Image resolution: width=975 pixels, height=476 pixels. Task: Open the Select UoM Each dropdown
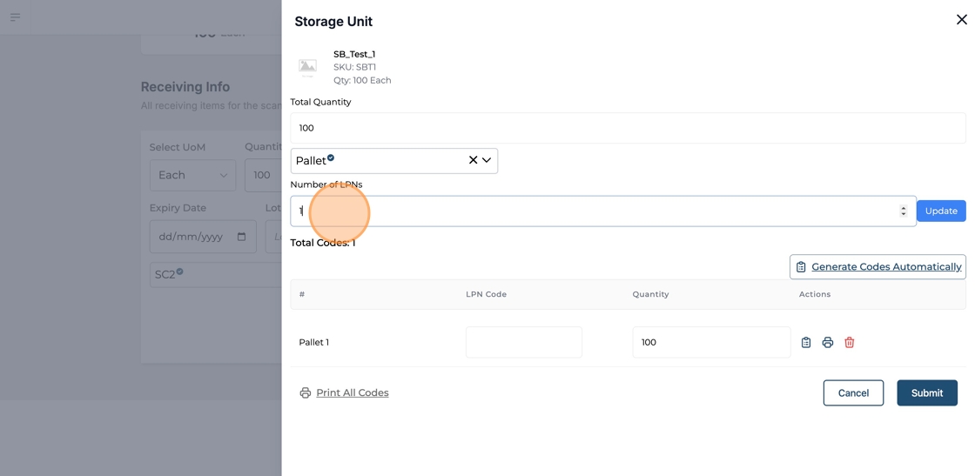click(x=192, y=175)
